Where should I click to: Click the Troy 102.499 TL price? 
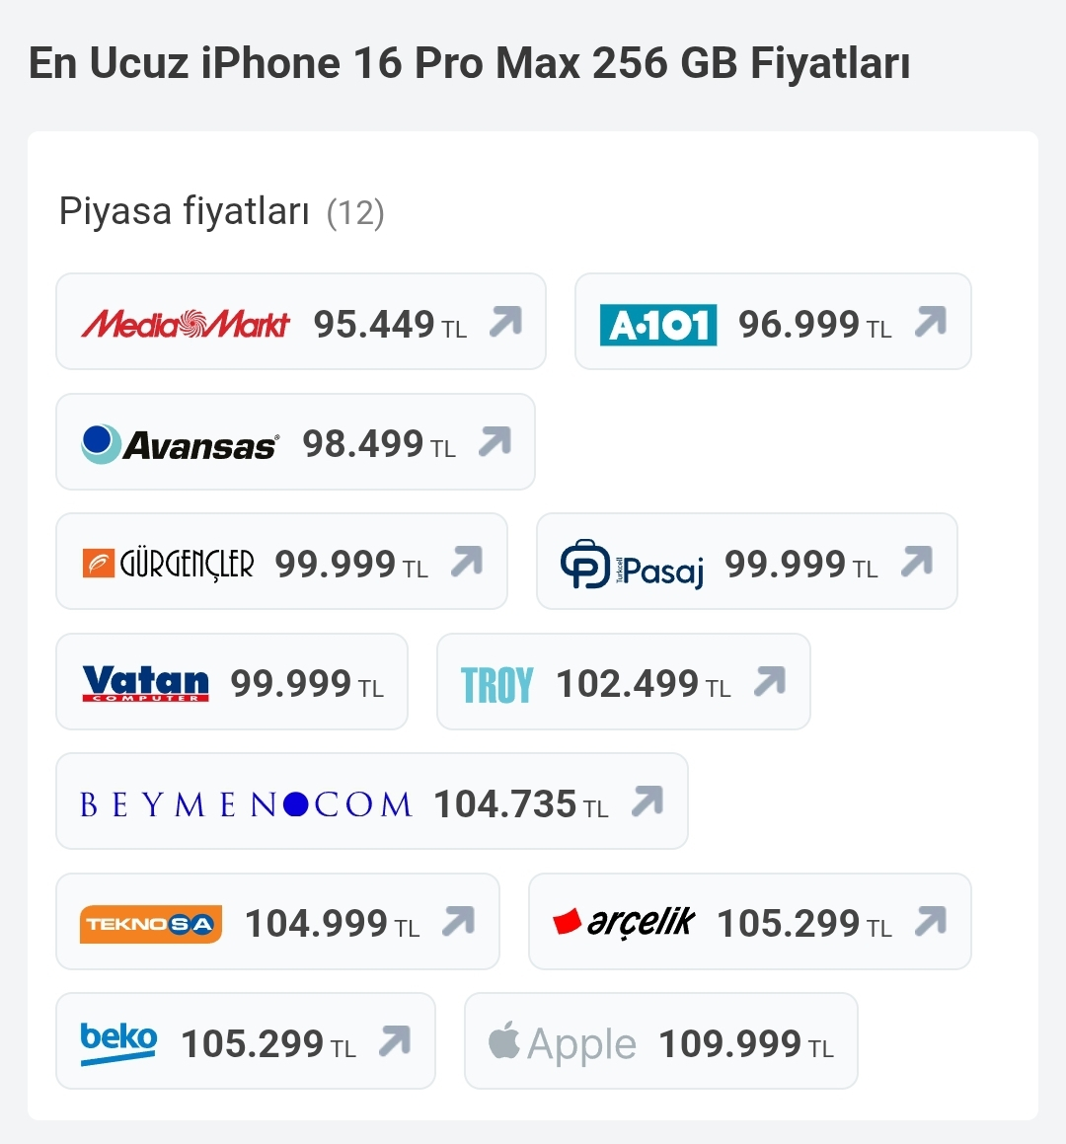643,684
